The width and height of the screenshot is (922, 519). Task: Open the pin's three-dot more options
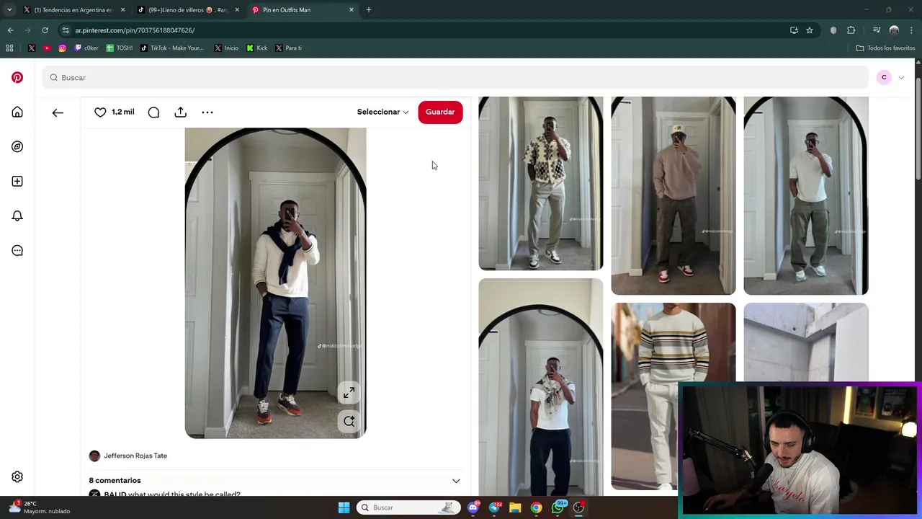[207, 112]
